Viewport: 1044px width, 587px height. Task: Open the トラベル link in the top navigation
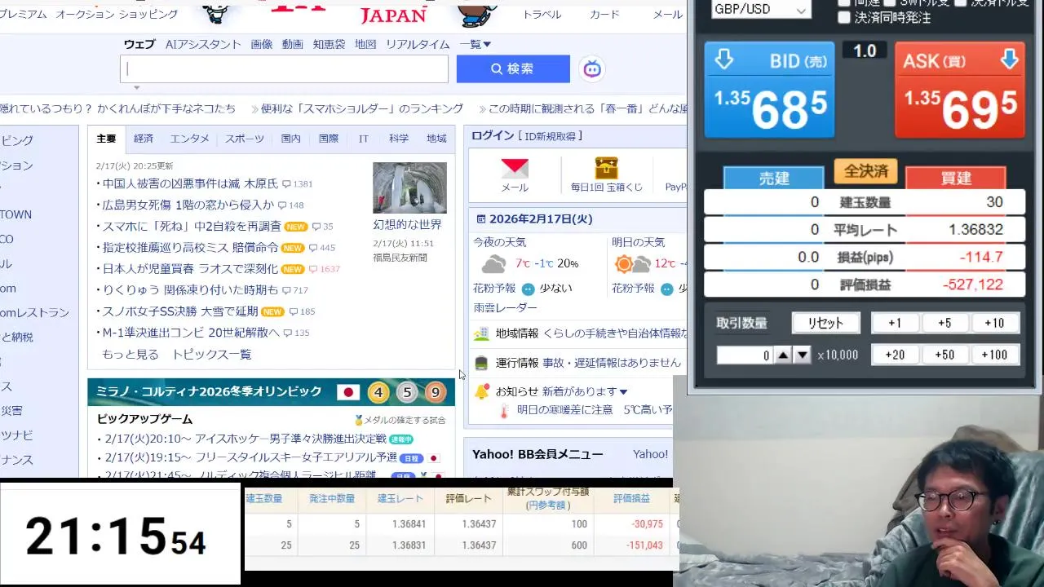[542, 14]
